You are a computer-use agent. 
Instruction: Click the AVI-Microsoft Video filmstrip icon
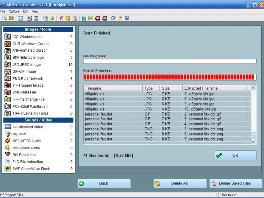7,127
